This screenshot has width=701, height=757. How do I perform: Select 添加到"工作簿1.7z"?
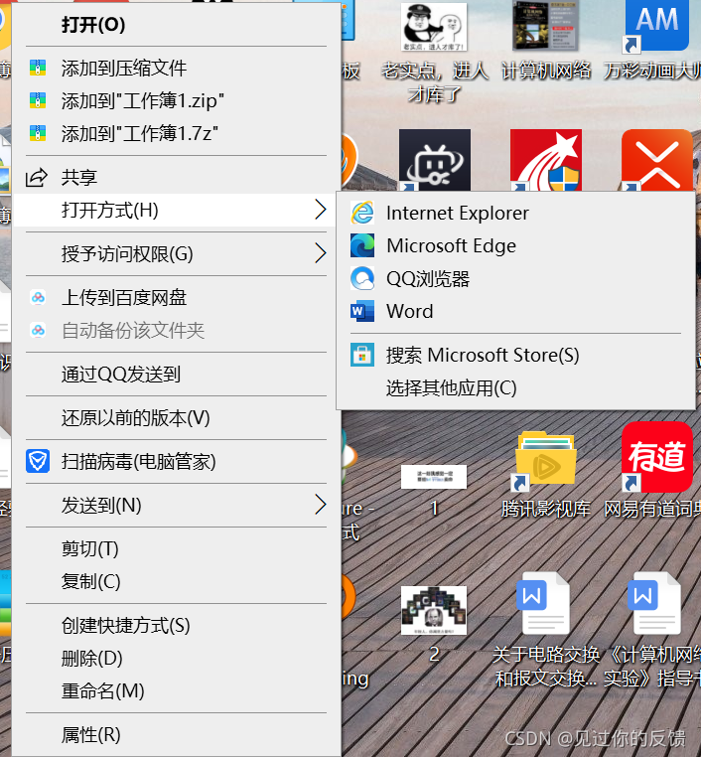(176, 133)
